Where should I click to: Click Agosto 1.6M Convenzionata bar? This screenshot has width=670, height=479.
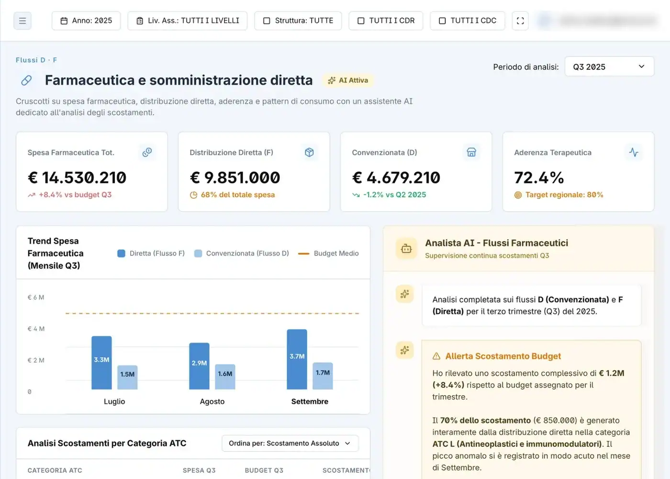pos(225,376)
